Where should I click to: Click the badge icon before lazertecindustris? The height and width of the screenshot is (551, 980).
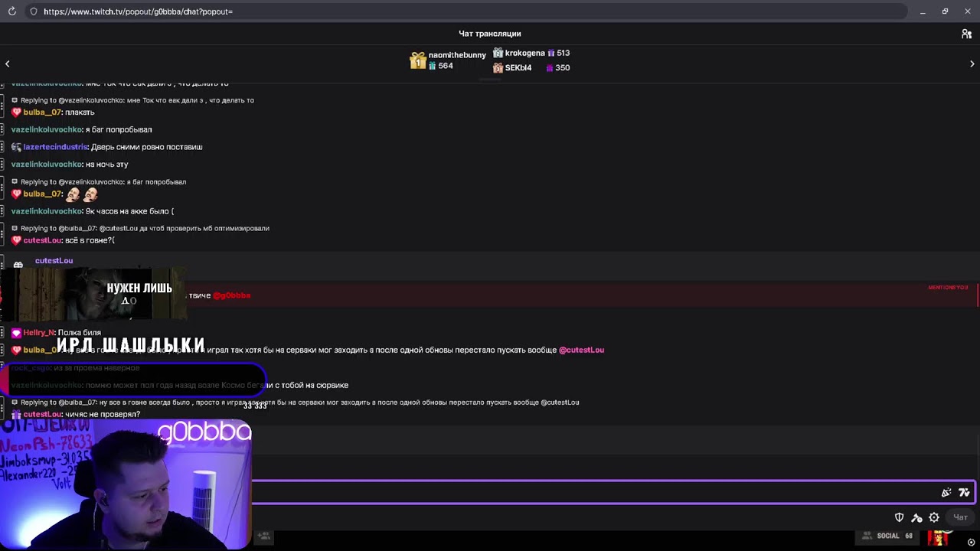click(16, 147)
